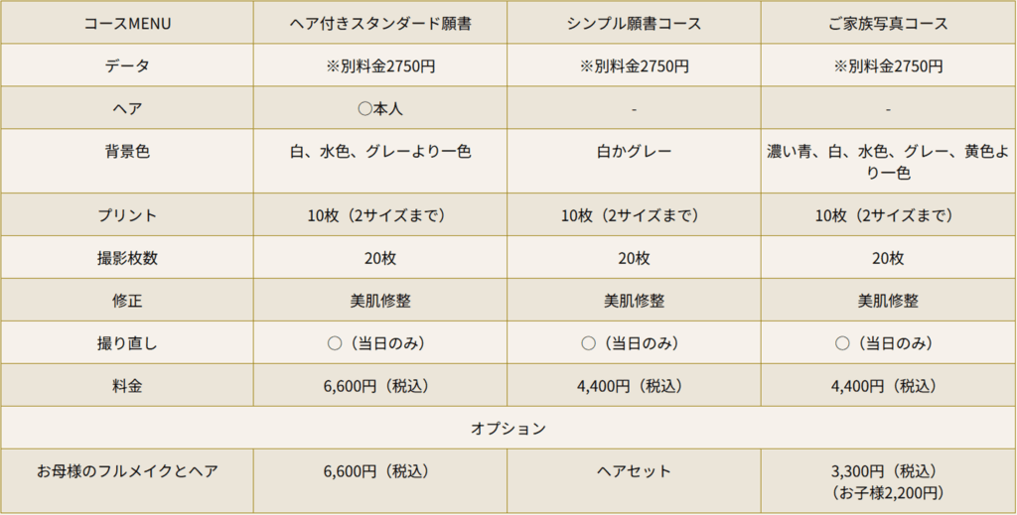Viewport: 1017px width, 515px height.
Task: Click the ヘア row label cell
Action: tap(127, 109)
